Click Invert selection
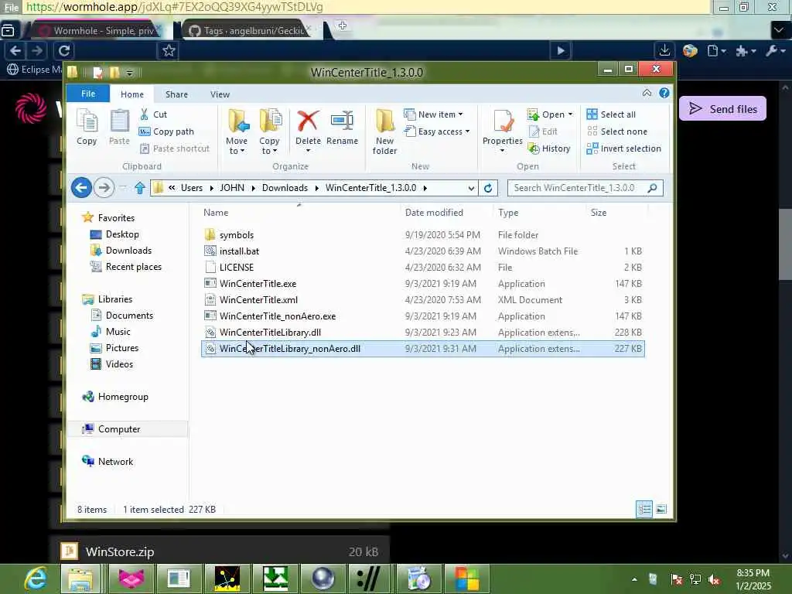This screenshot has width=792, height=594. [624, 148]
